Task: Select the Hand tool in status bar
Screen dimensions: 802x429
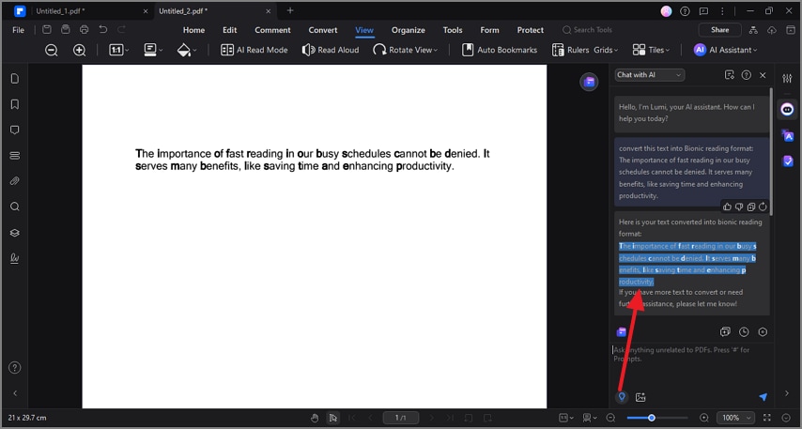Action: coord(315,418)
